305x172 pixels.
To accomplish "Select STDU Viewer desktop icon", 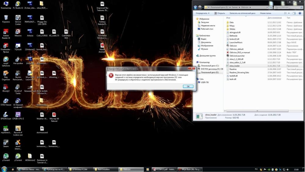I will (x=6, y=102).
